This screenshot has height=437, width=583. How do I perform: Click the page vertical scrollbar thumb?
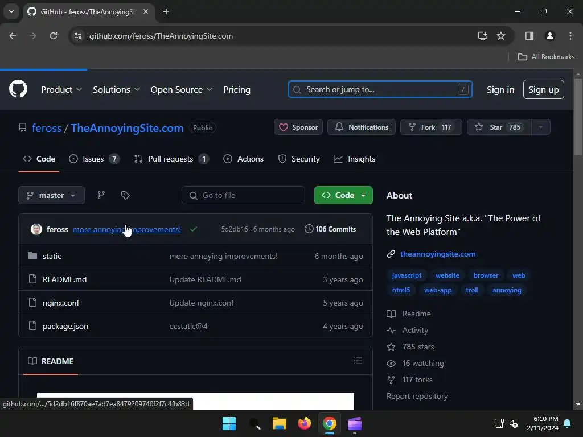coord(577,116)
